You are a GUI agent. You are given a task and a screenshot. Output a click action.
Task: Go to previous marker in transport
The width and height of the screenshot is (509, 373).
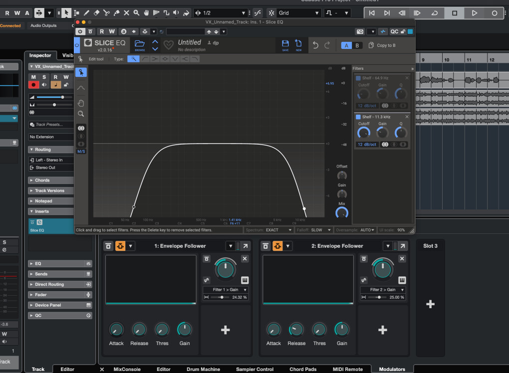pyautogui.click(x=372, y=13)
